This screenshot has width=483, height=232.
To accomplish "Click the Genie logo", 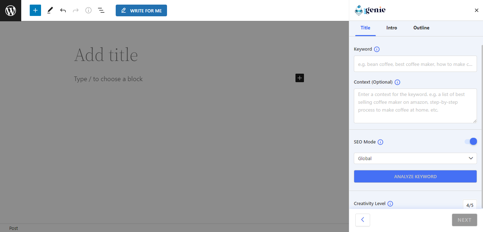I will click(370, 10).
